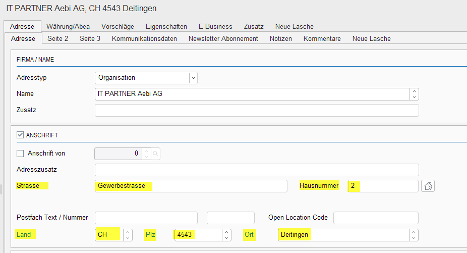Click the title IT PARTNER Aebi AG, CH 4543 Deitingen
The image size is (467, 253).
point(81,9)
